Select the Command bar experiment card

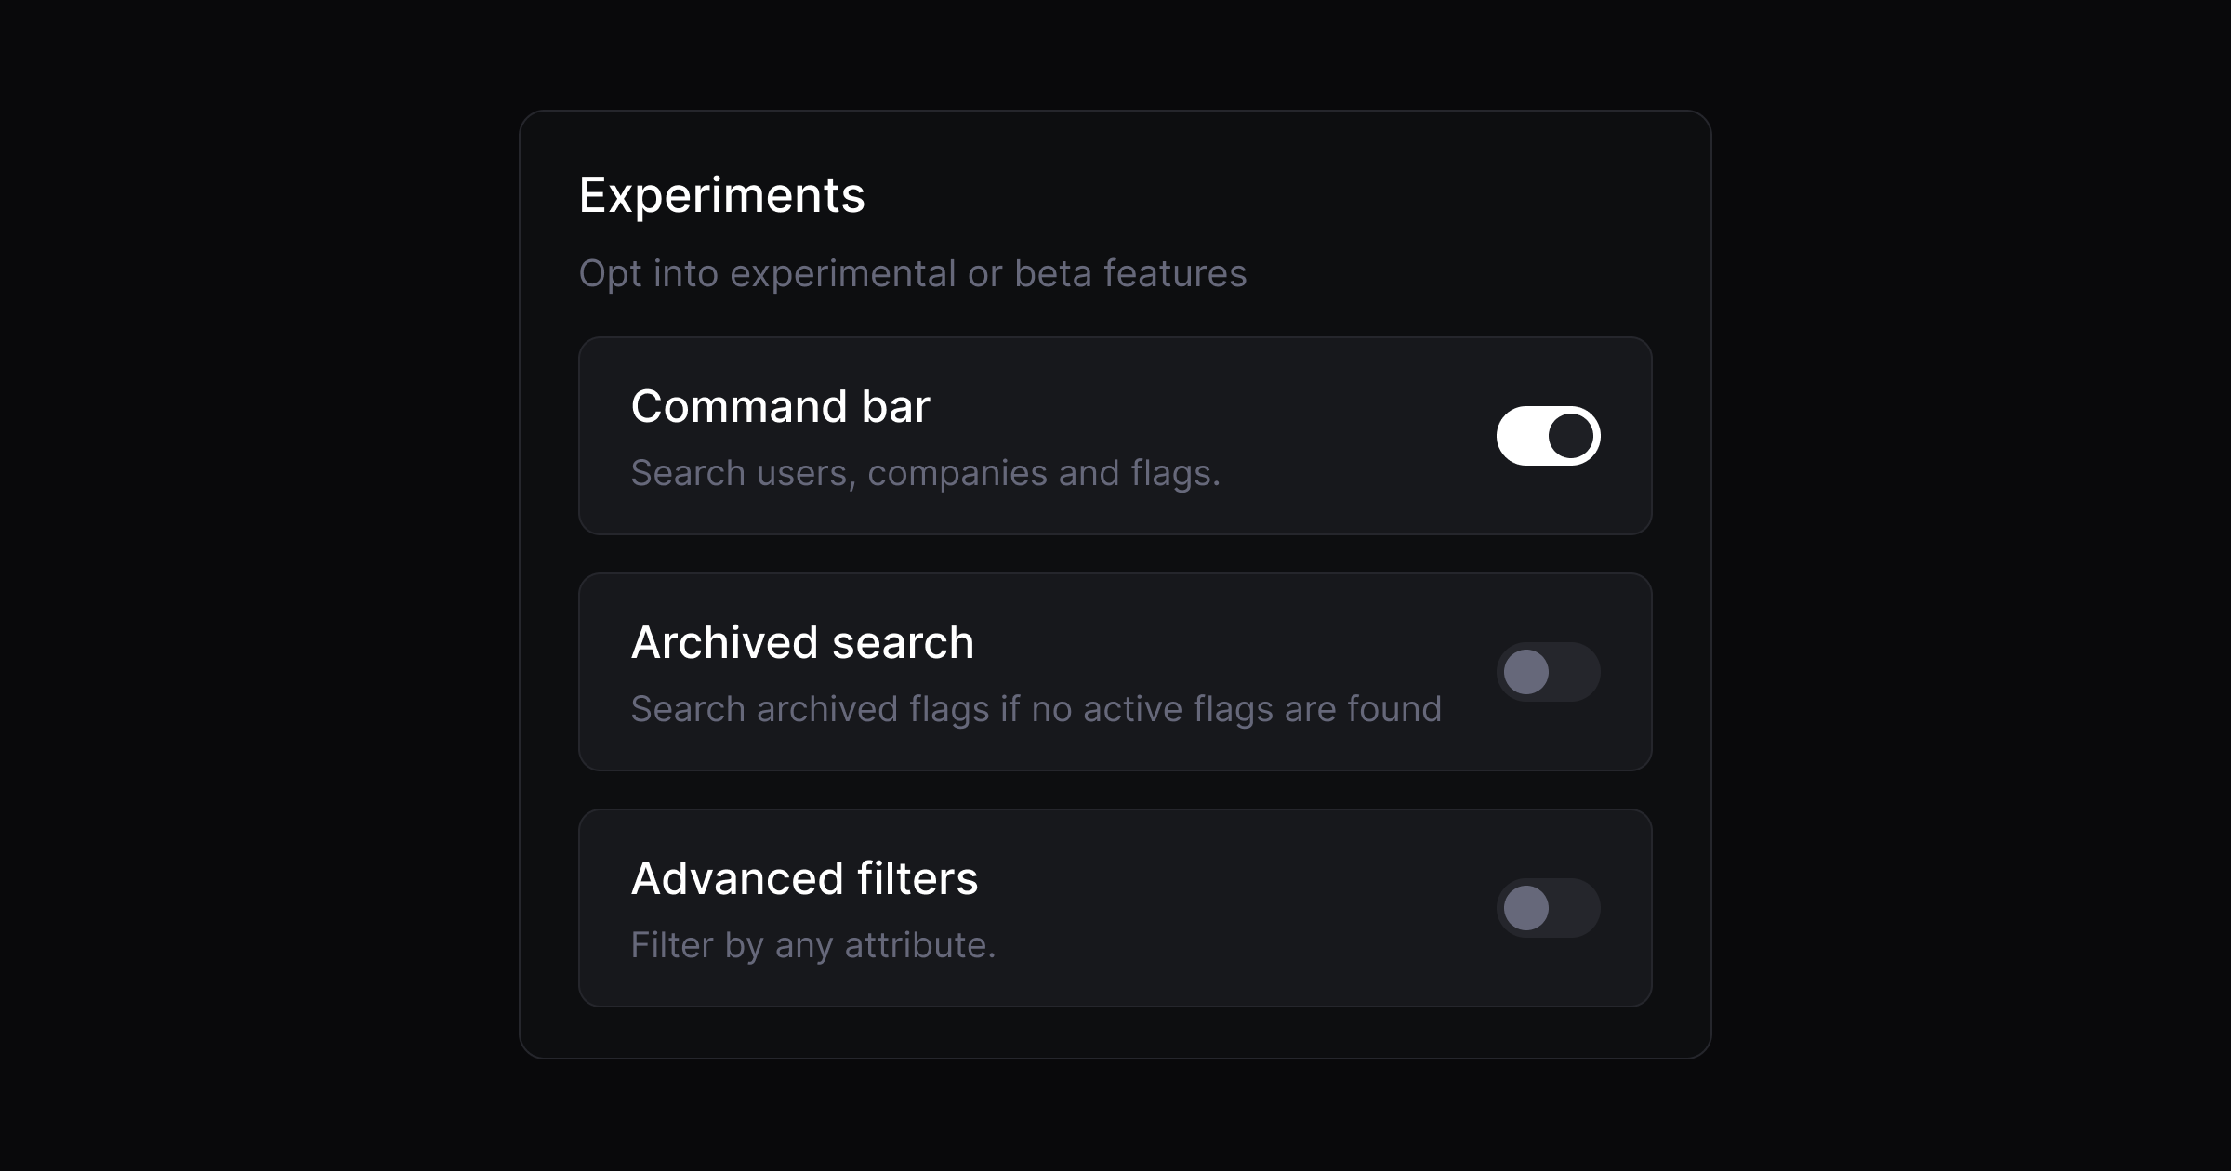point(1115,436)
